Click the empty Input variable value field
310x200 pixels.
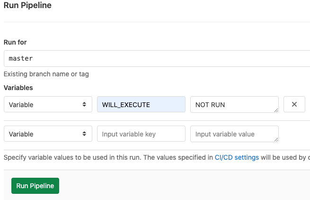pyautogui.click(x=232, y=134)
